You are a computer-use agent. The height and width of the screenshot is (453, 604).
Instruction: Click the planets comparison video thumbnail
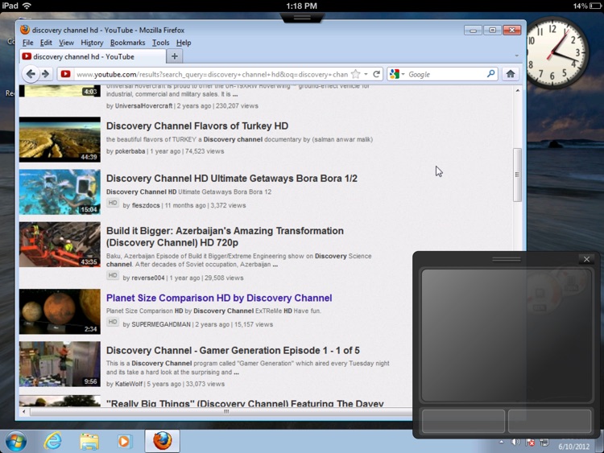[60, 311]
